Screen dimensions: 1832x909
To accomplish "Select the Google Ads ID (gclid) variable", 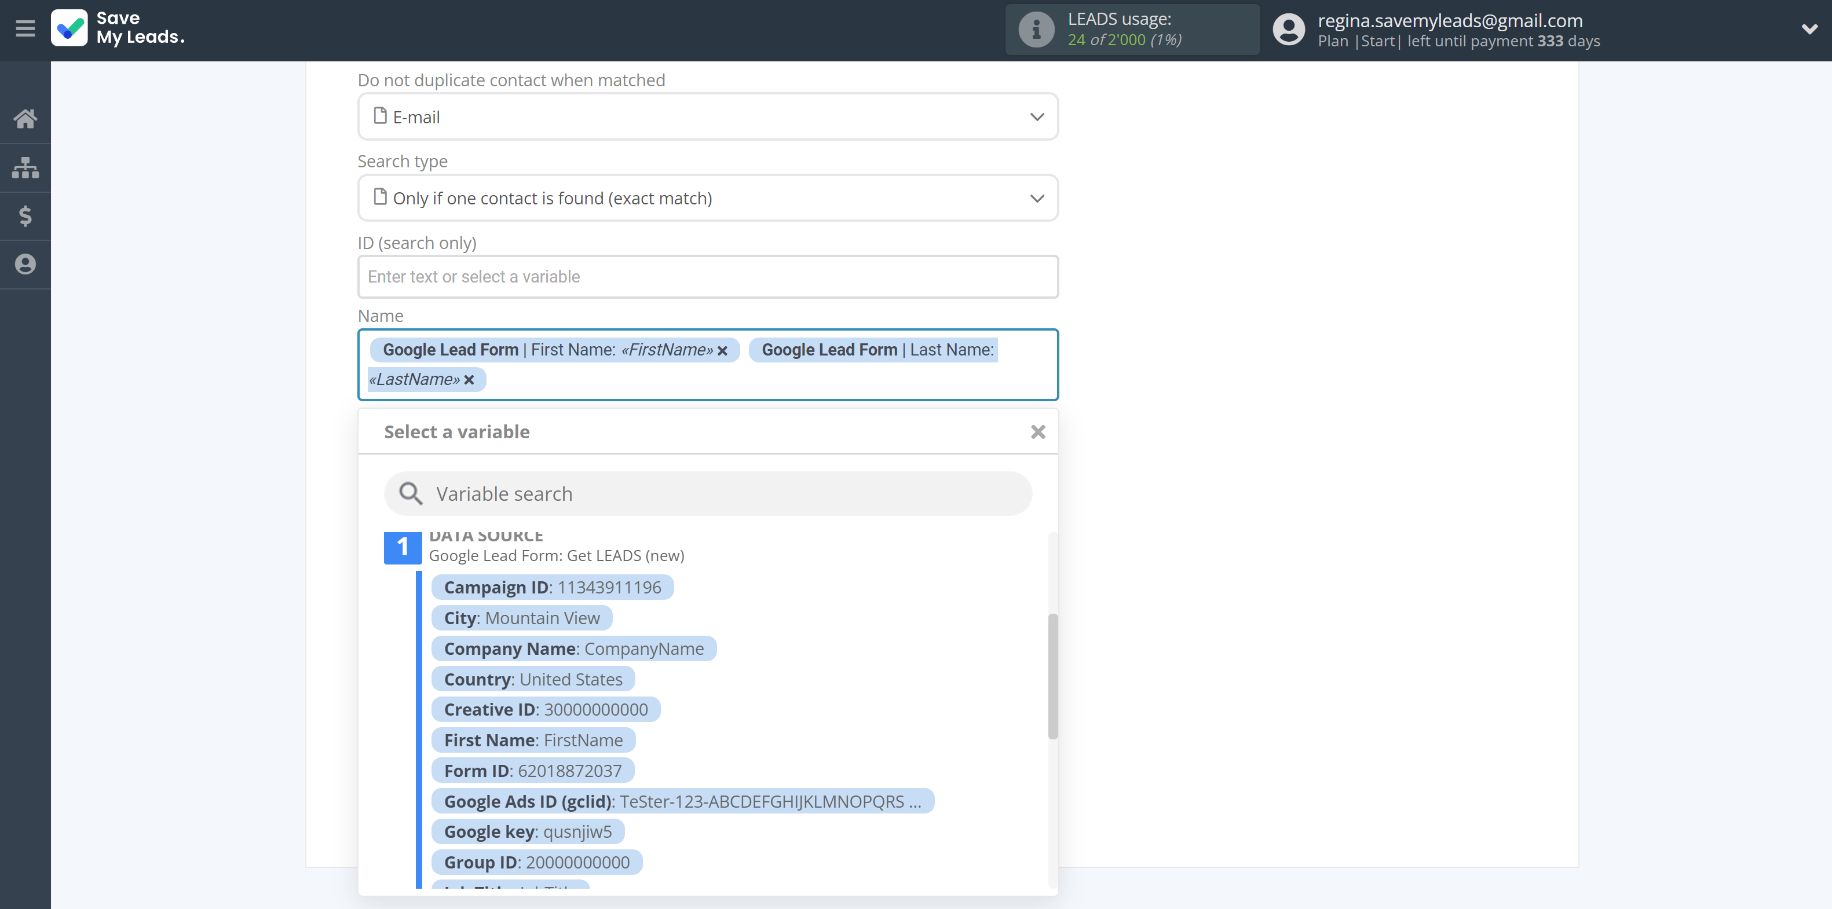I will click(x=683, y=801).
